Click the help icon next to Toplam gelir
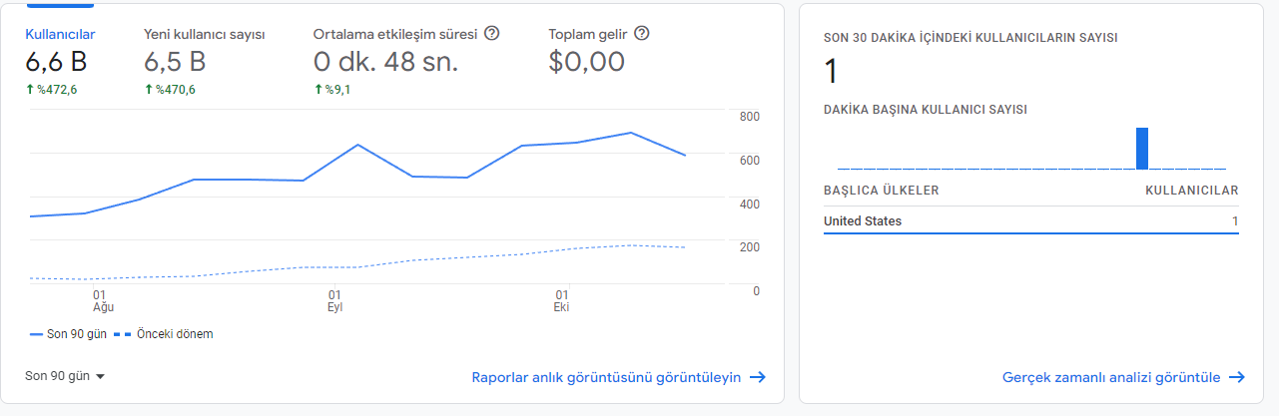Image resolution: width=1279 pixels, height=416 pixels. click(x=642, y=33)
